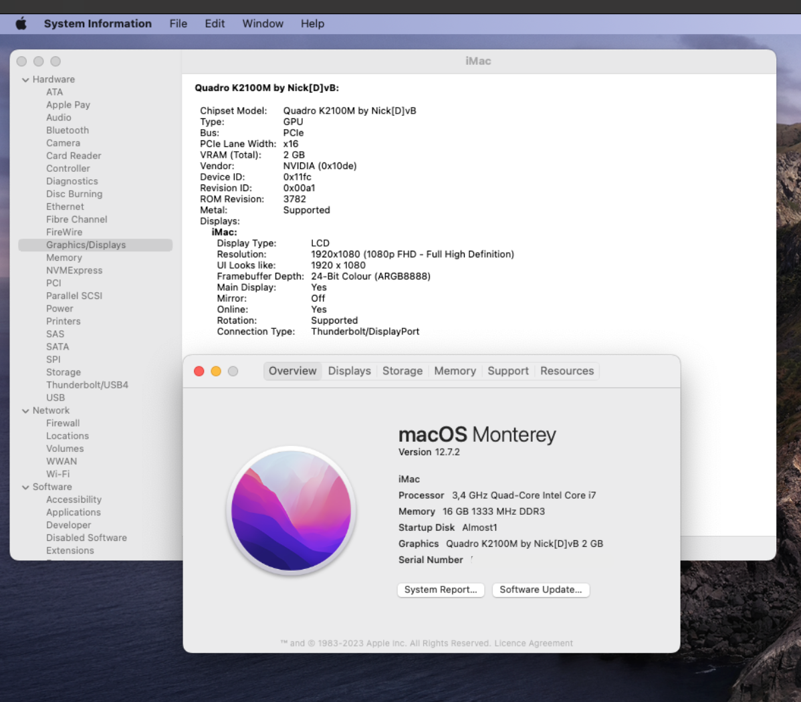Open the Edit menu
Screen dimensions: 801x702
pos(215,23)
